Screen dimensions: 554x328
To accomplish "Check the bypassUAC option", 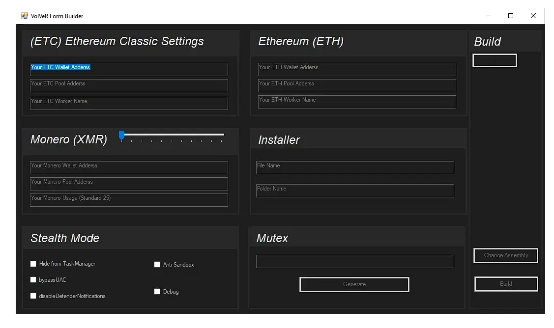I will coord(33,280).
